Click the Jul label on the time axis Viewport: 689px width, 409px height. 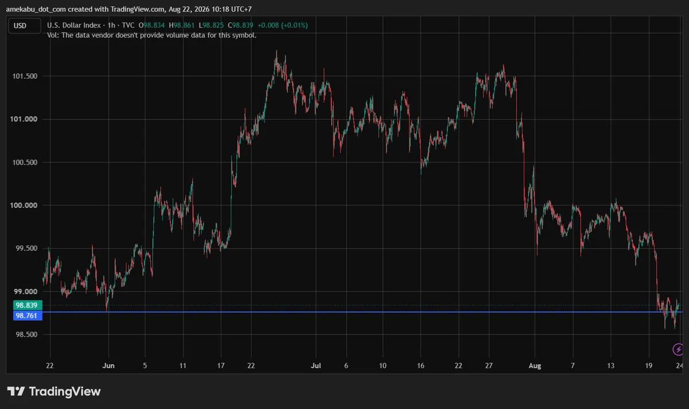(x=315, y=365)
